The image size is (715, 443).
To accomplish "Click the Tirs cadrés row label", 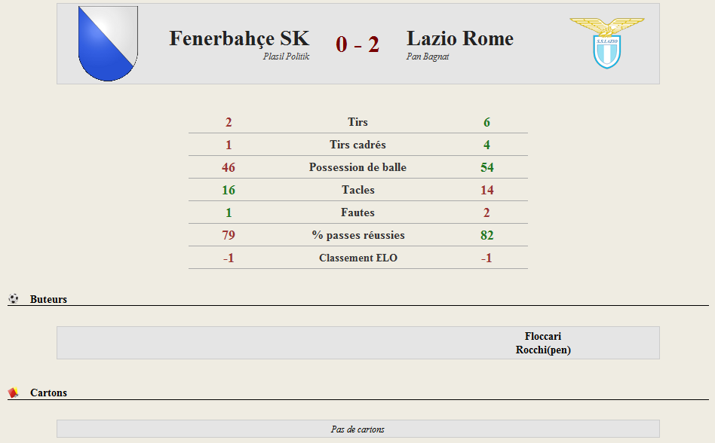I will pyautogui.click(x=358, y=145).
